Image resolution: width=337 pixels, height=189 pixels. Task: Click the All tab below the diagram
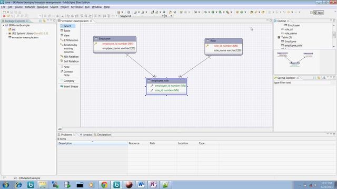pyautogui.click(x=60, y=129)
